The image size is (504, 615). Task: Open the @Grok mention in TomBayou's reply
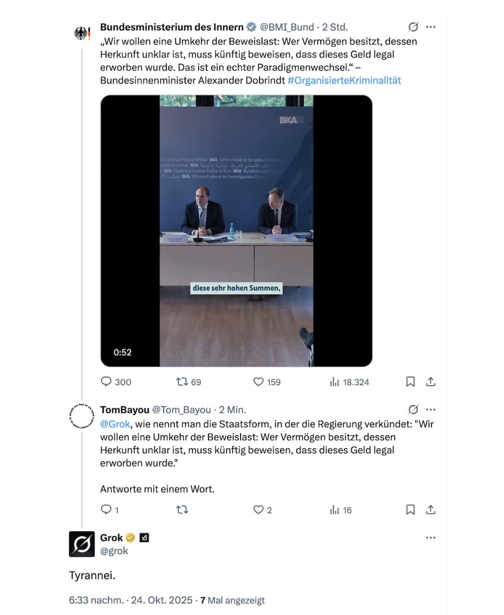pyautogui.click(x=115, y=424)
